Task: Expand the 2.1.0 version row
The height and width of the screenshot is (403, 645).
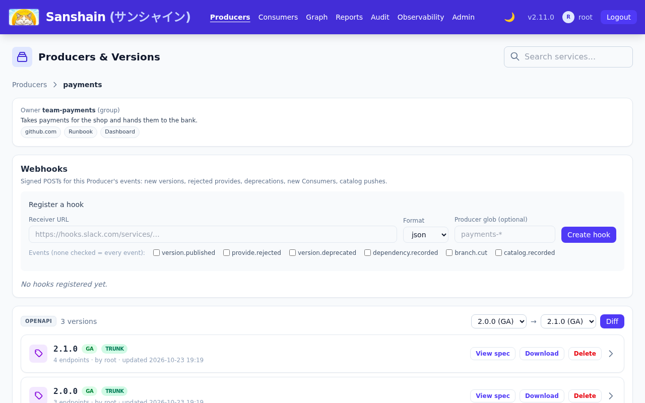Action: pyautogui.click(x=611, y=354)
